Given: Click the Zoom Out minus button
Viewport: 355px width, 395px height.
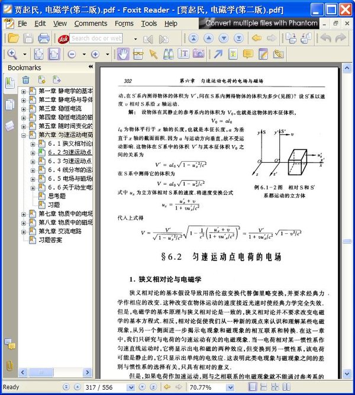Looking at the screenshot, I should [72, 54].
